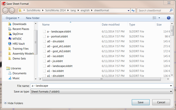Expand the address bar path dropdown
Viewport: 176px width, 110px height.
(129, 11)
